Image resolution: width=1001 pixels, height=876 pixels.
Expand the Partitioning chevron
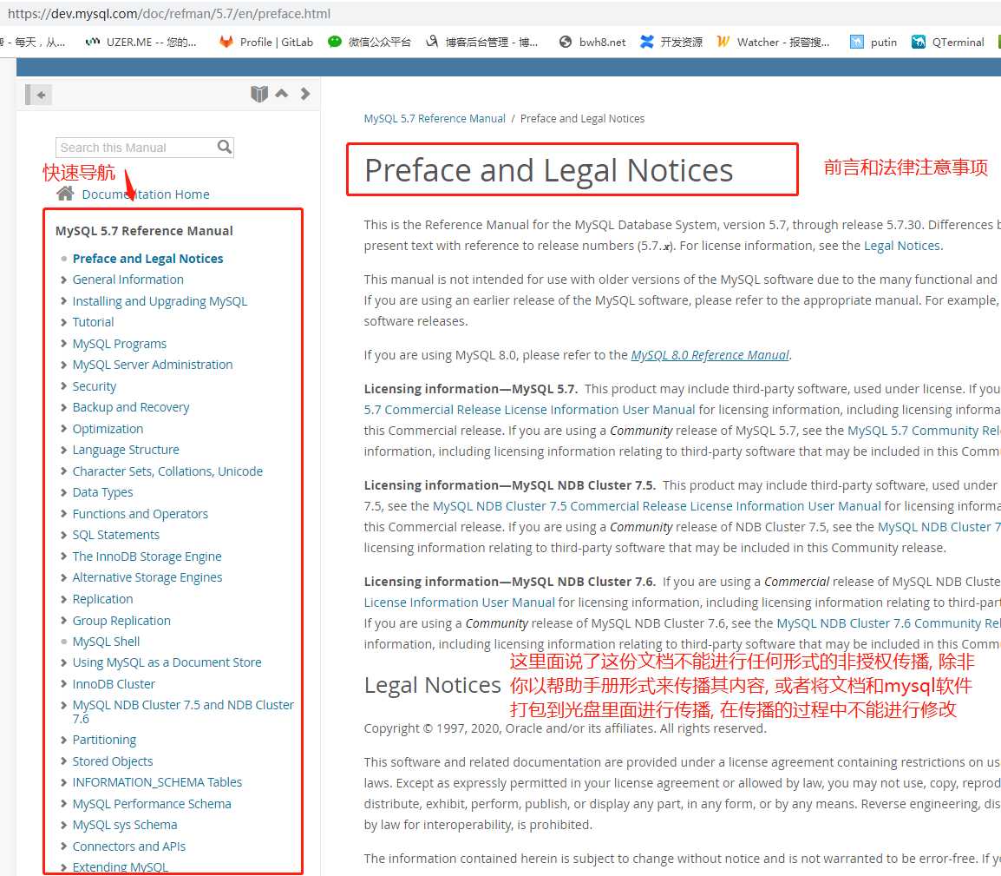coord(63,740)
